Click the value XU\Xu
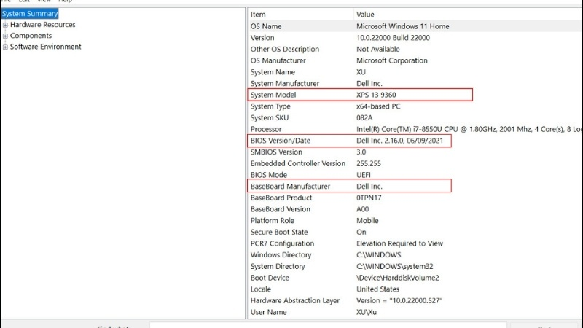The width and height of the screenshot is (583, 328). coord(367,313)
